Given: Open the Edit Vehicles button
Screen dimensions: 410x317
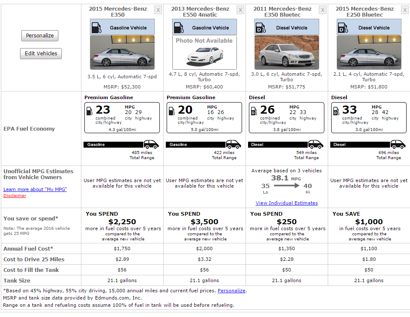Looking at the screenshot, I should tap(41, 54).
